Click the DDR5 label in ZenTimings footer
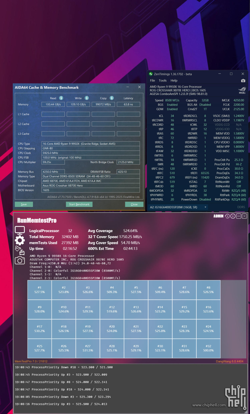 (241, 207)
